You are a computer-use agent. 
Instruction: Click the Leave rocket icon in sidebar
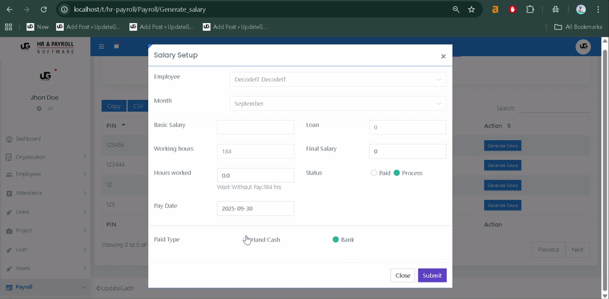[10, 212]
